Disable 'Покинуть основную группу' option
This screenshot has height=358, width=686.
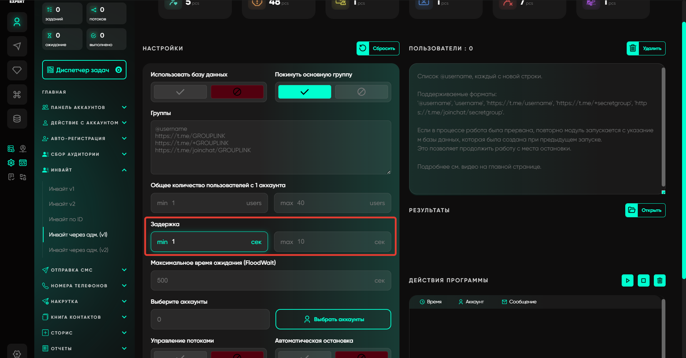pyautogui.click(x=361, y=92)
